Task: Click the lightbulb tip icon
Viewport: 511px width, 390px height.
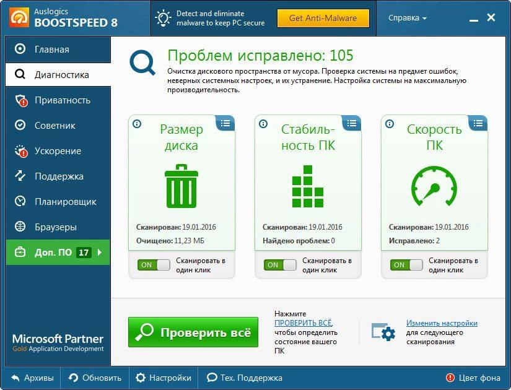Action: 163,18
